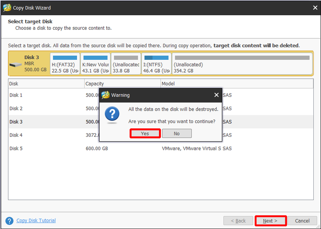
Task: Confirm the warning by clicking Yes
Action: 145,134
